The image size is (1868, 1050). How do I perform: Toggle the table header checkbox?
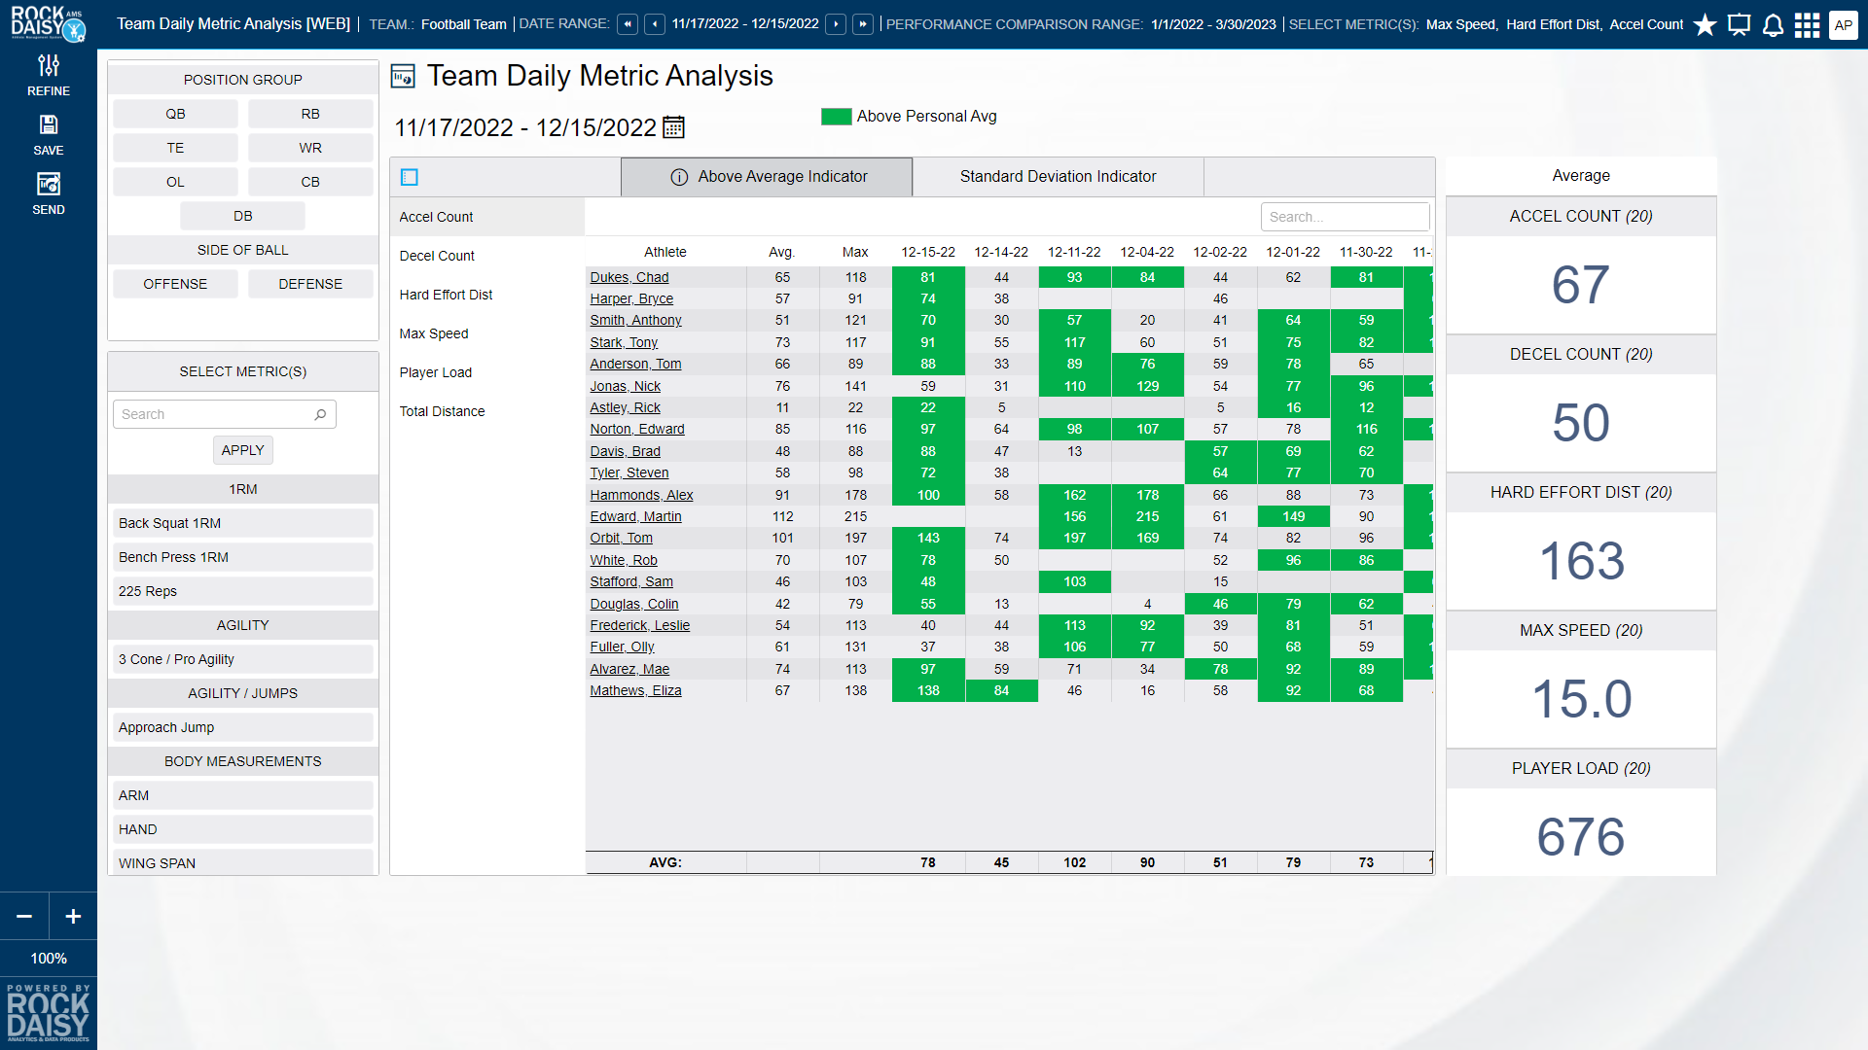410,177
